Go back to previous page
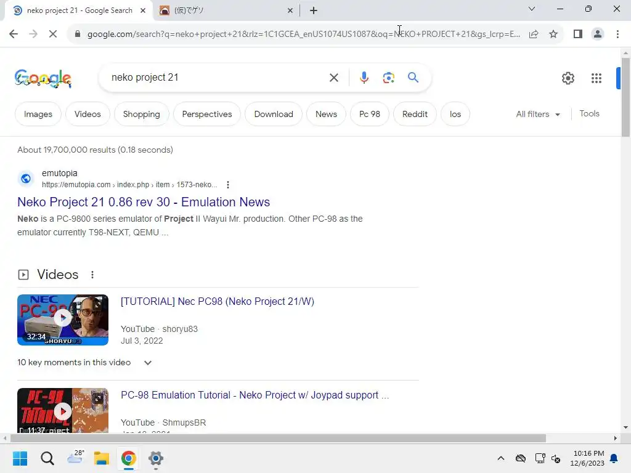The height and width of the screenshot is (473, 631). click(x=14, y=34)
